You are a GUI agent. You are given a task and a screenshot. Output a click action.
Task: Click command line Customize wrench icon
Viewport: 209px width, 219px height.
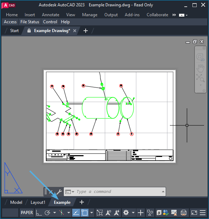59,192
